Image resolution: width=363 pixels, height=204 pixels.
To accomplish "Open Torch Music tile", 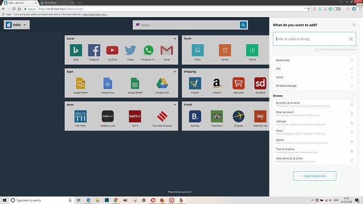I will point(198,50).
